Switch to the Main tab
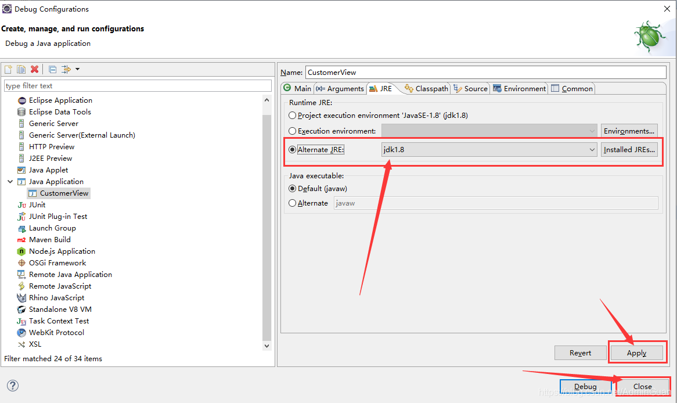Screen dimensions: 677x403 pos(297,88)
